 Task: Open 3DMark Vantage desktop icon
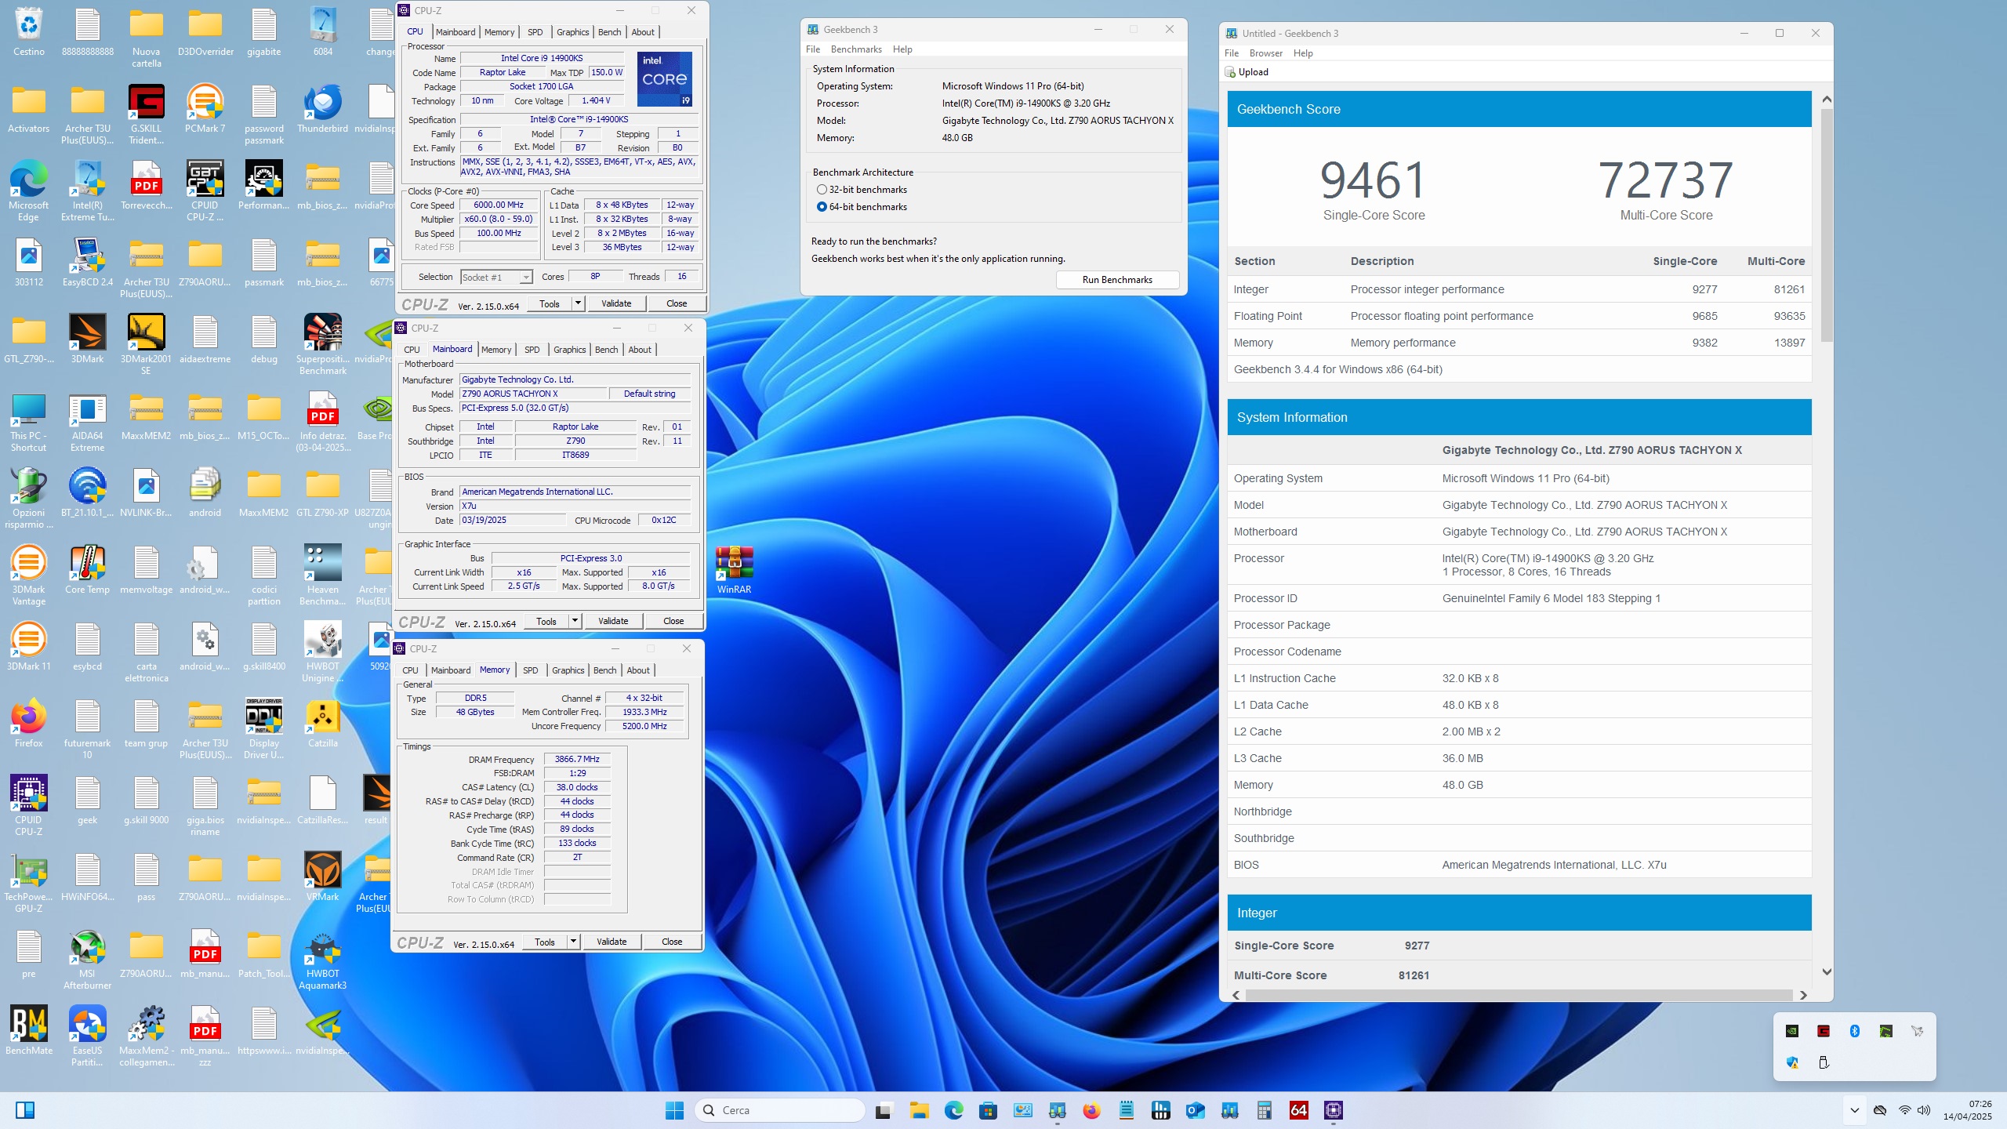point(28,575)
